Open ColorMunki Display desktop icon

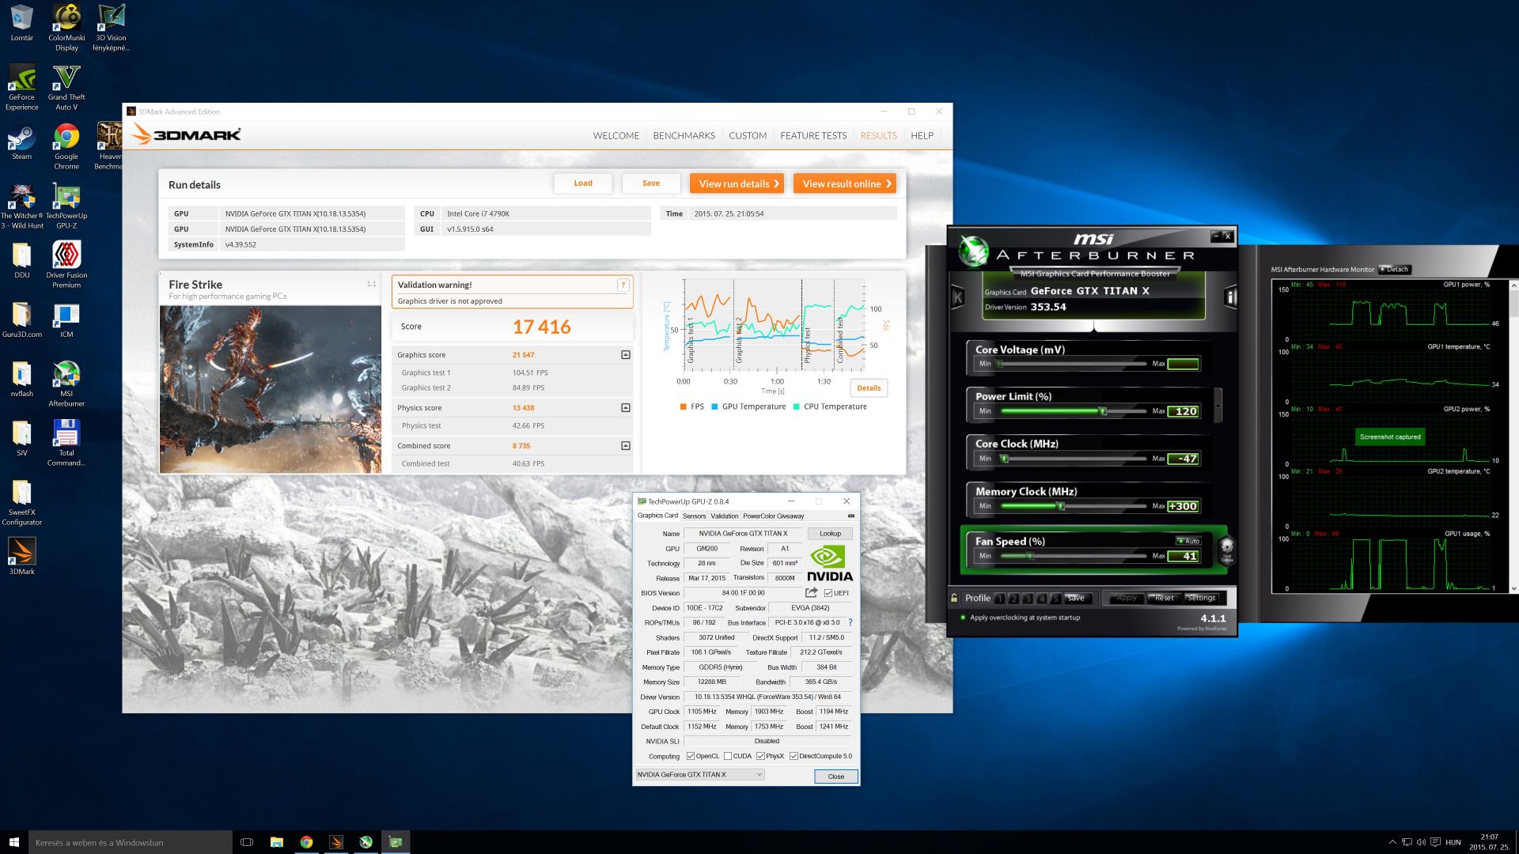tap(66, 28)
